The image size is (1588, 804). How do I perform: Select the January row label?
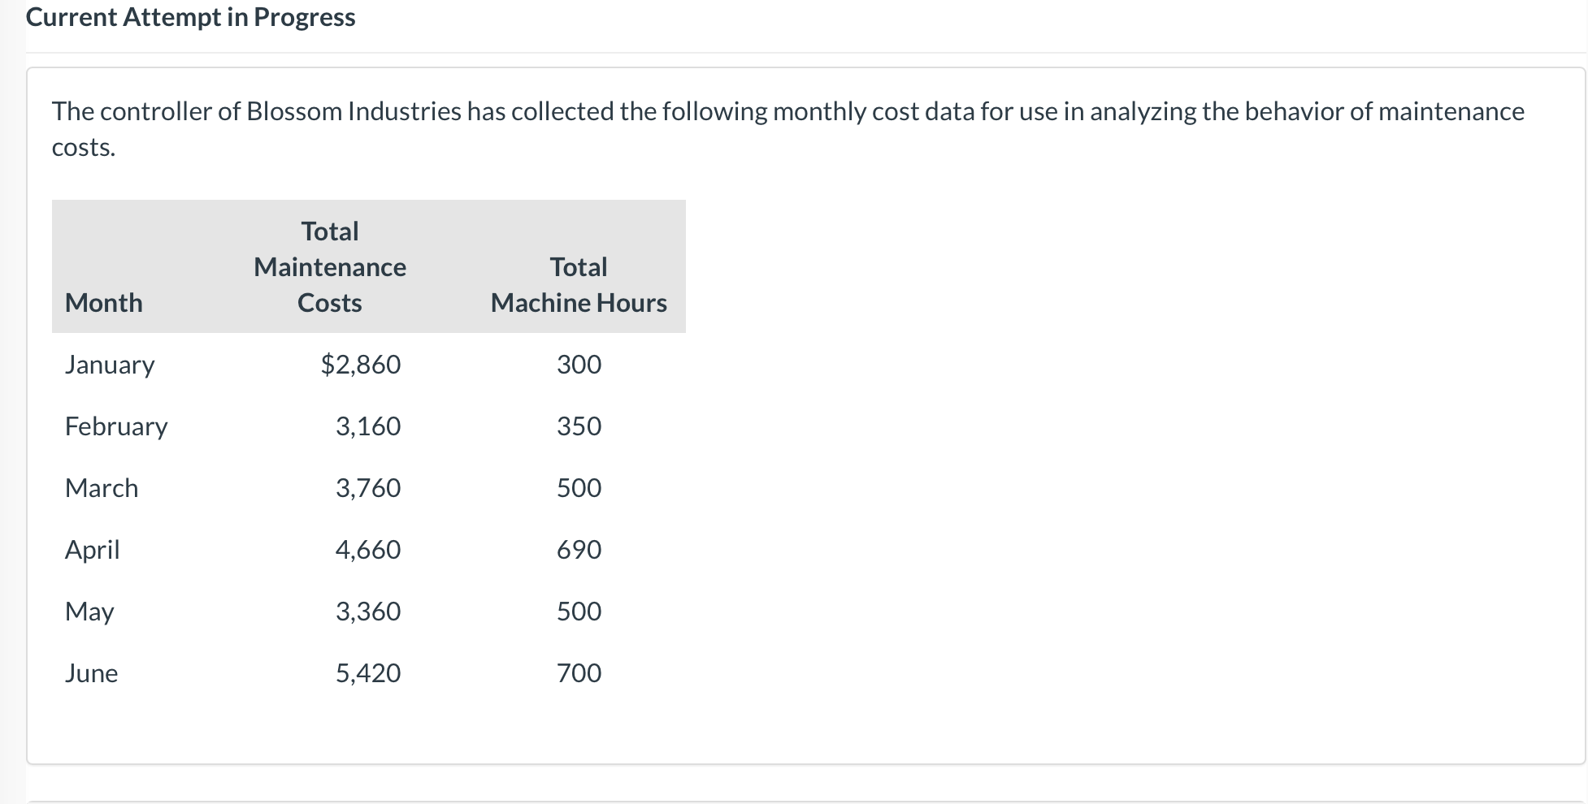coord(110,365)
